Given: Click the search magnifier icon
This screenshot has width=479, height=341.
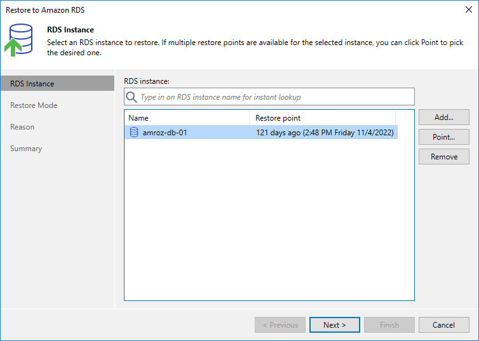Looking at the screenshot, I should click(132, 97).
